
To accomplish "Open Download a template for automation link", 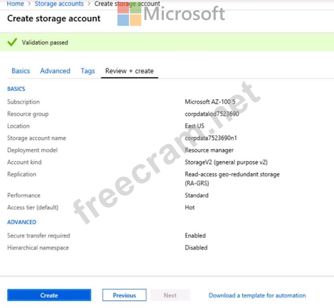I will tap(257, 295).
